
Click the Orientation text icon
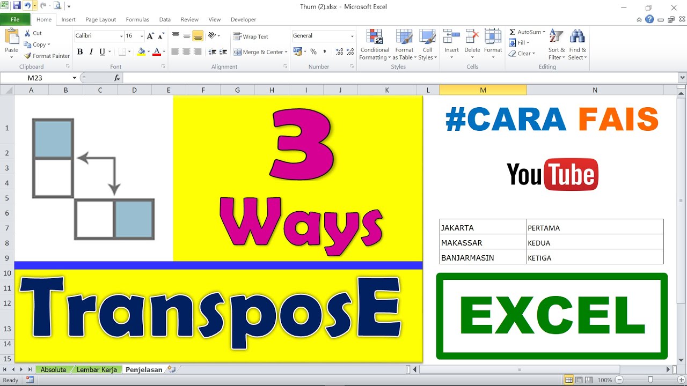click(x=212, y=36)
